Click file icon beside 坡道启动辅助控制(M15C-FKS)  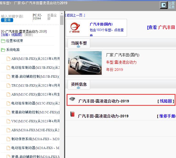pyautogui.click(x=8, y=112)
